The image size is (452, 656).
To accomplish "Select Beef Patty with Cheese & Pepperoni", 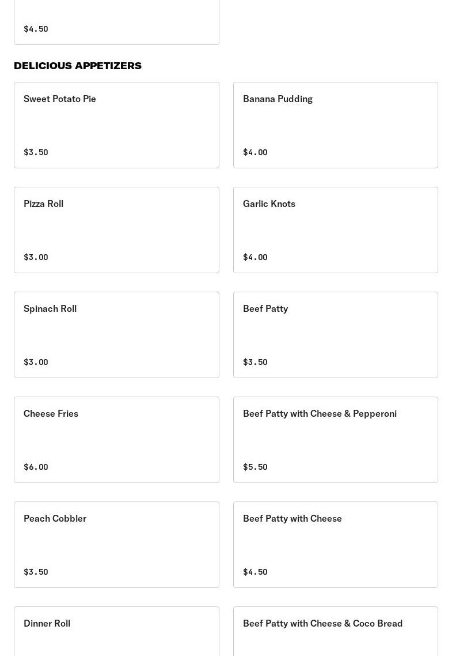I will tap(335, 439).
